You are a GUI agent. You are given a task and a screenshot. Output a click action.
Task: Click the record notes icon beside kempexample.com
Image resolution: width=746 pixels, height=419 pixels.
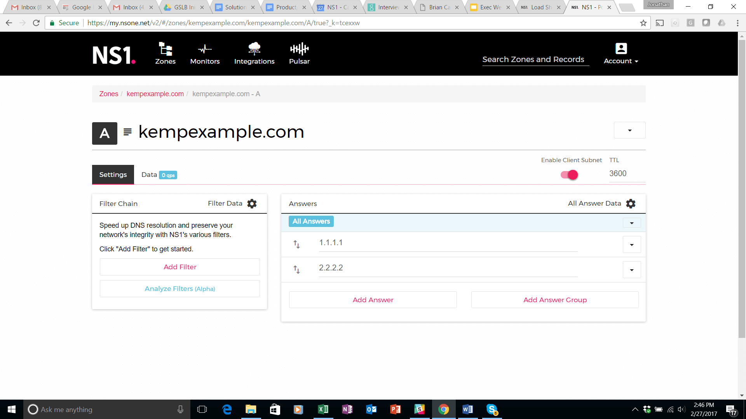(x=127, y=132)
